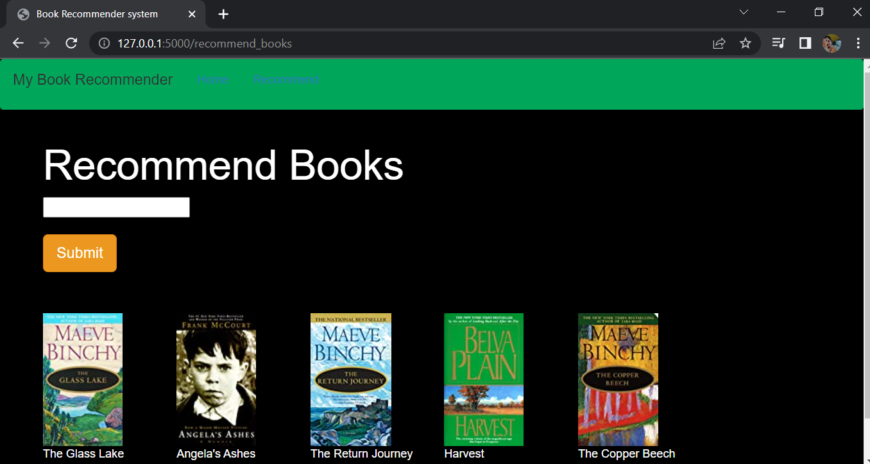
Task: Click the new tab plus button
Action: (x=221, y=13)
